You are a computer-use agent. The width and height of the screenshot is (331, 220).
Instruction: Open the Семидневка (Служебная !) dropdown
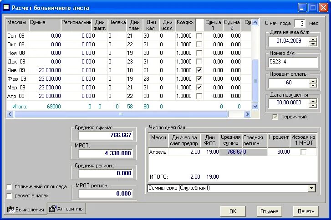click(311, 188)
